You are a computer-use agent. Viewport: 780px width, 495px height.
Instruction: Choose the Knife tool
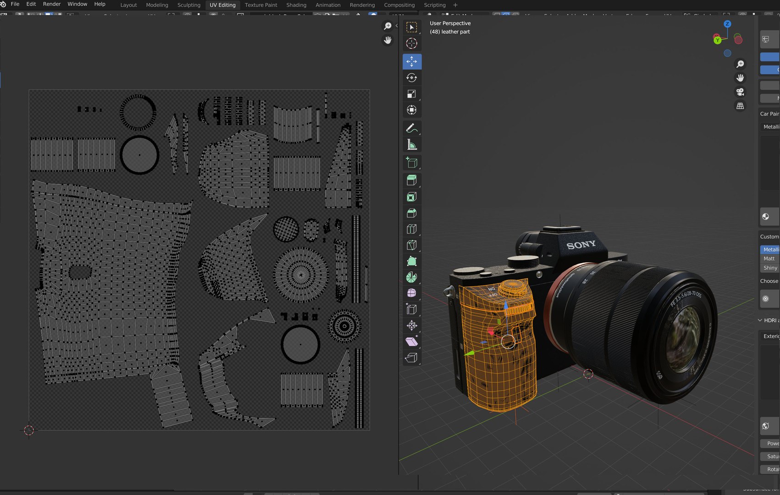coord(412,245)
